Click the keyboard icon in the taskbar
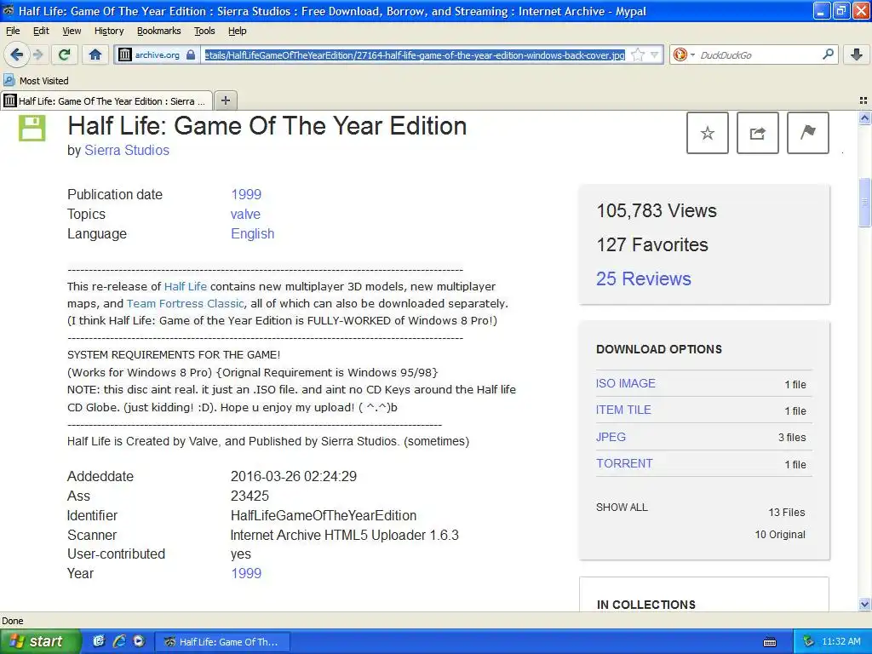 pos(770,642)
